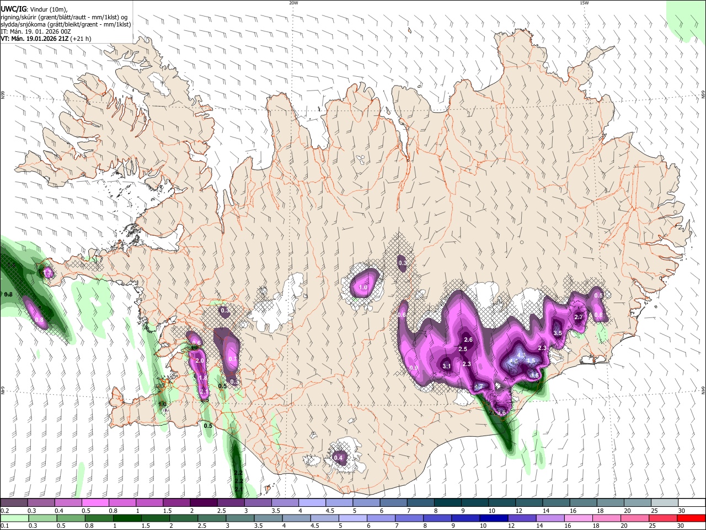The image size is (706, 530).
Task: Click the '2.1' map value below the 1.4 label
Action: click(204, 391)
